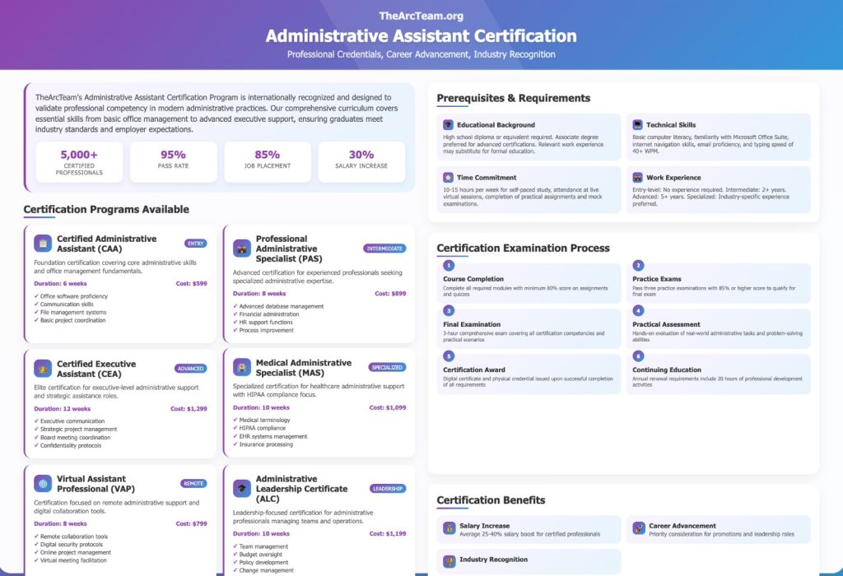
Task: Click the Professional Administrative Specialist card icon
Action: [x=242, y=249]
